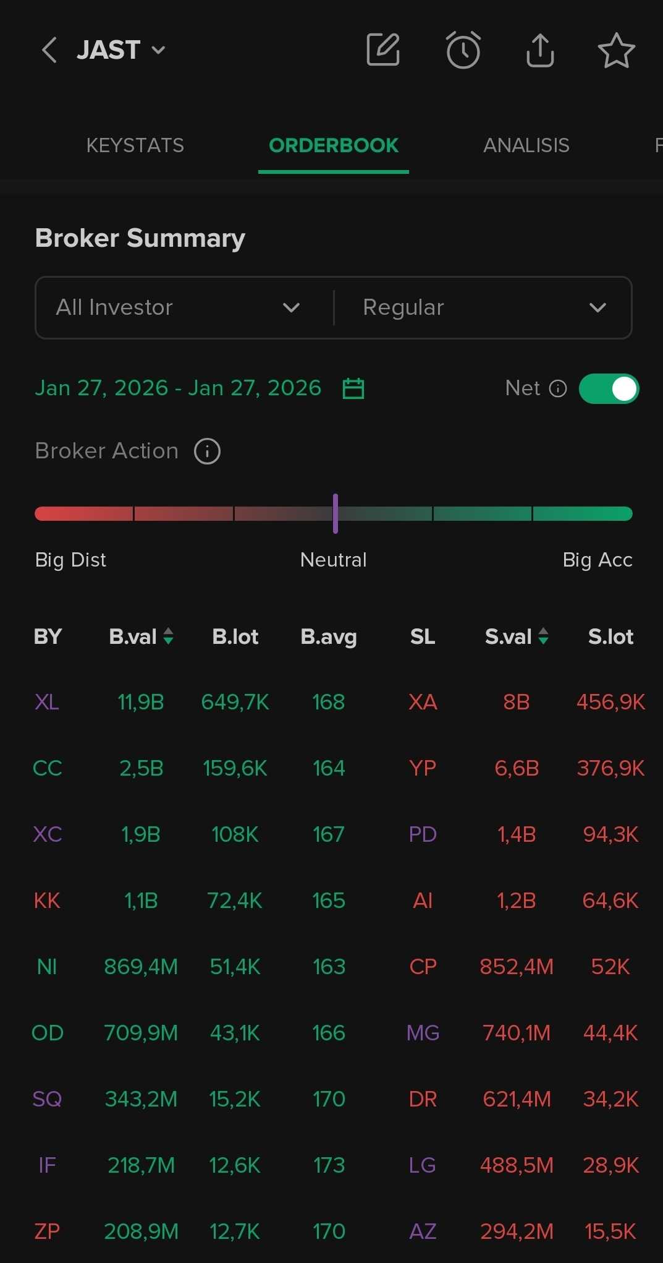Sort by S.val column arrows
This screenshot has height=1263, width=663.
[x=543, y=636]
